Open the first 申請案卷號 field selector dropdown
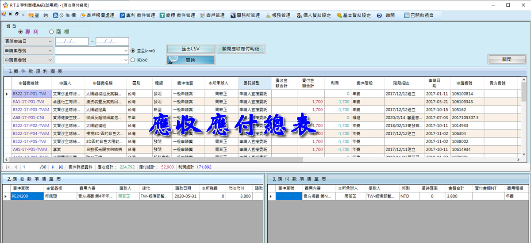Image resolution: width=531 pixels, height=243 pixels. [49, 50]
